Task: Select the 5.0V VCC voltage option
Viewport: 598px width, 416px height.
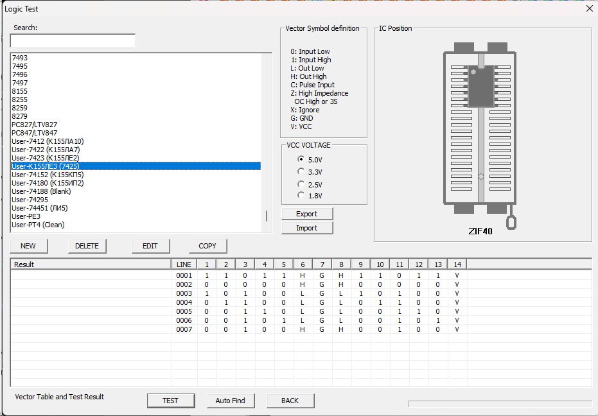Action: pyautogui.click(x=301, y=159)
